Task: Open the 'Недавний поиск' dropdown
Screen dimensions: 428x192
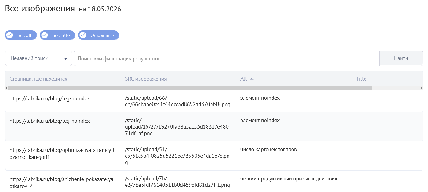Action: point(38,58)
